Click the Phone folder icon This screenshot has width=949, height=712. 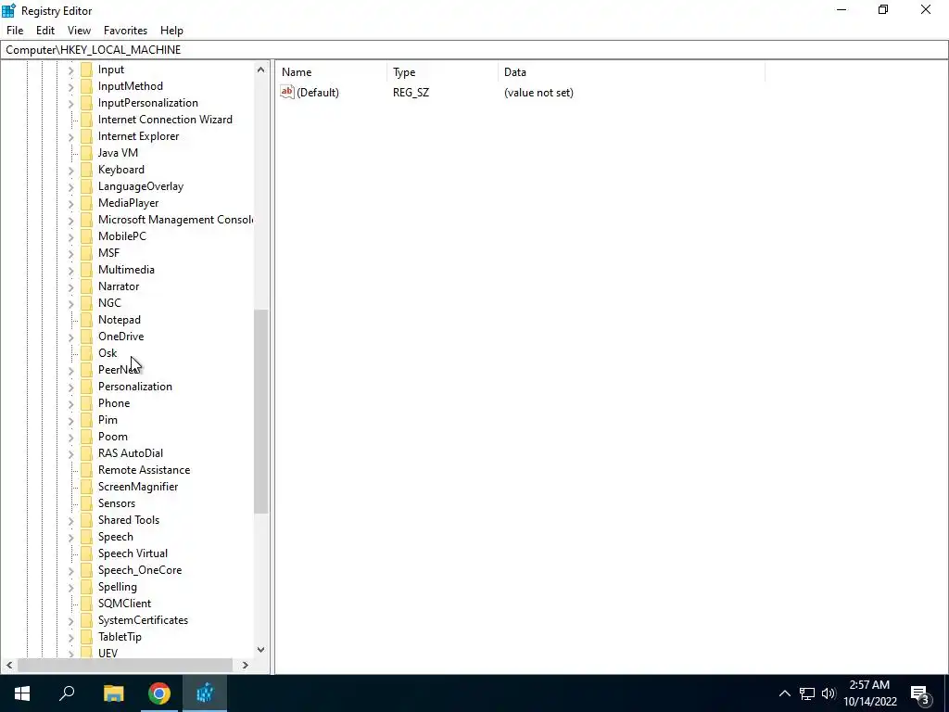[86, 403]
